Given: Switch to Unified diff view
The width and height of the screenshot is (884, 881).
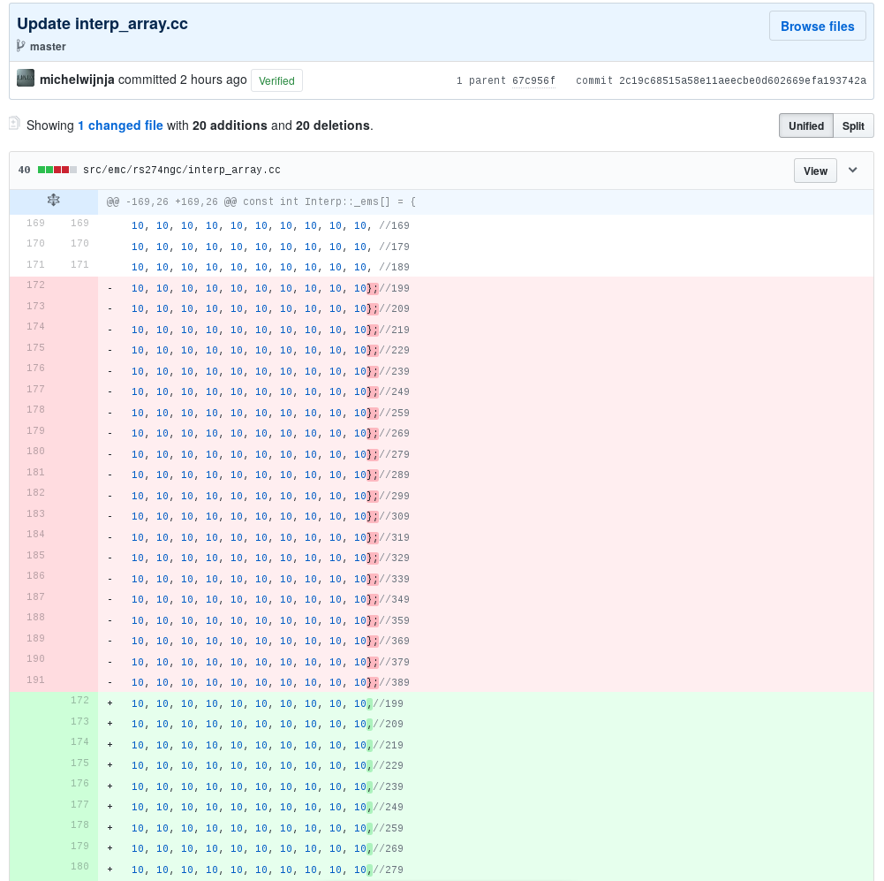Looking at the screenshot, I should tap(805, 125).
